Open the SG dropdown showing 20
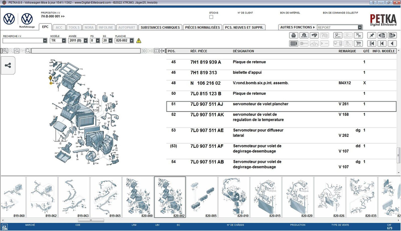Viewport: 401px width, 231px height. [x=111, y=40]
